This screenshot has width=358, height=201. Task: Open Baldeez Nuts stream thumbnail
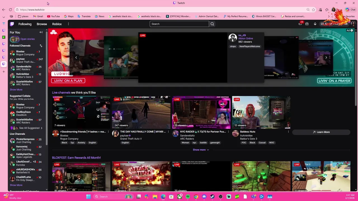261,112
